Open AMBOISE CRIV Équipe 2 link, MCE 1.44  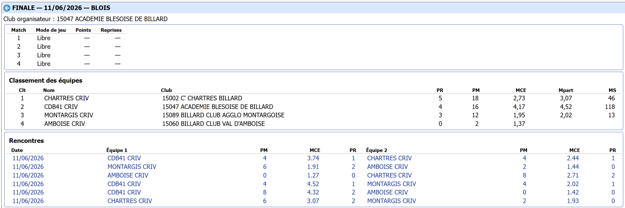(387, 167)
